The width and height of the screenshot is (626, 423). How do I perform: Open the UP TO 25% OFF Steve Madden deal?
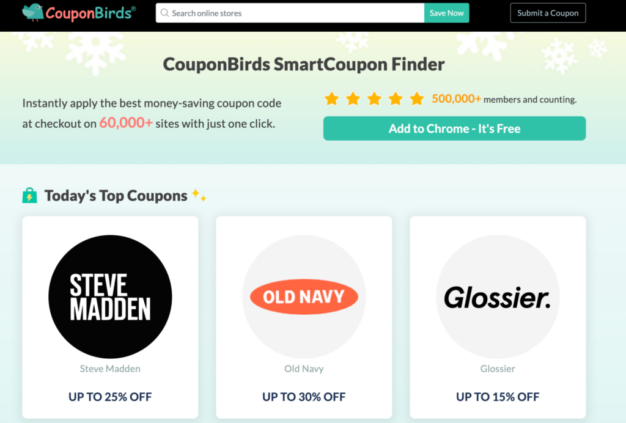110,396
